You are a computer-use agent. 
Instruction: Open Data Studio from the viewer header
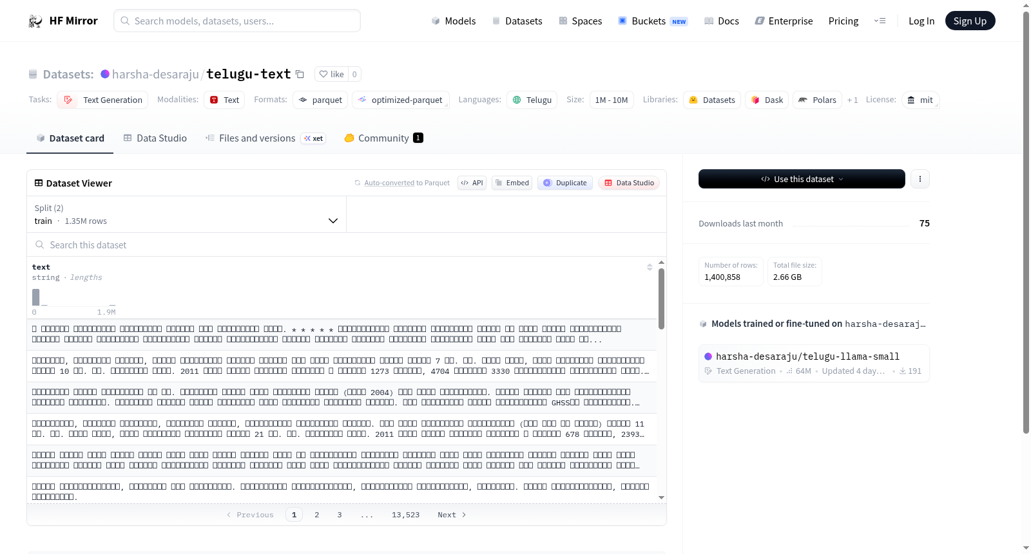[x=629, y=183]
